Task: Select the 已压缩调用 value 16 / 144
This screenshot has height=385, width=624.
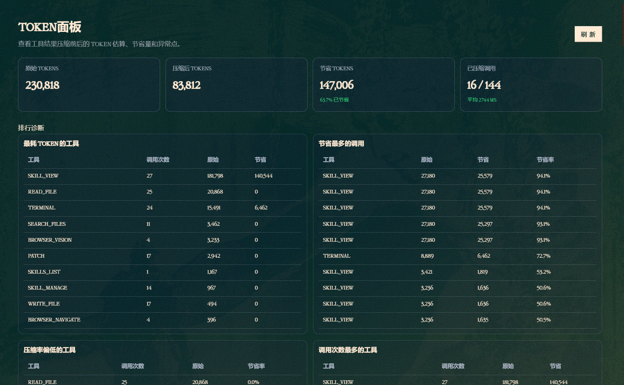Action: tap(484, 85)
